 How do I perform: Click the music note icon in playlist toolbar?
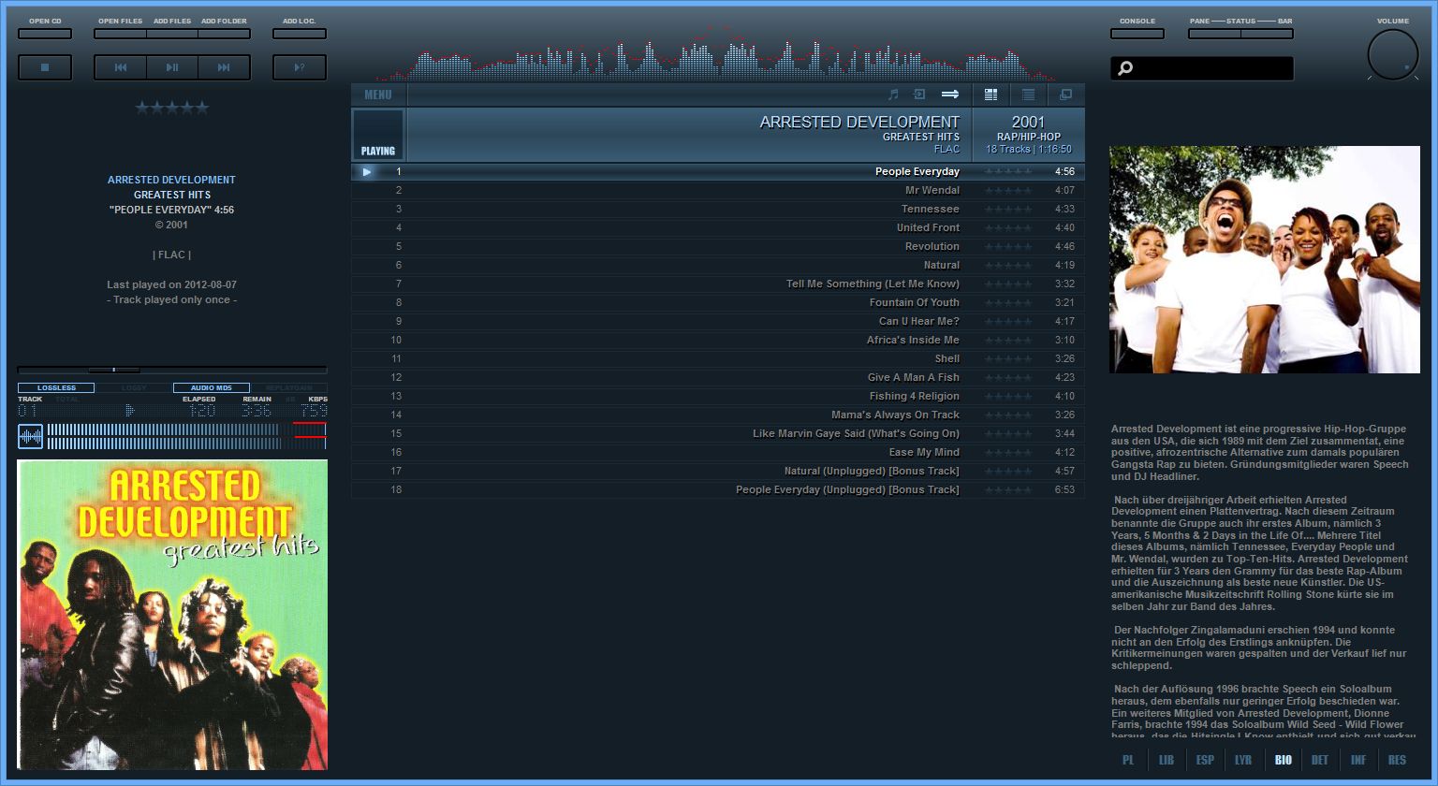893,95
